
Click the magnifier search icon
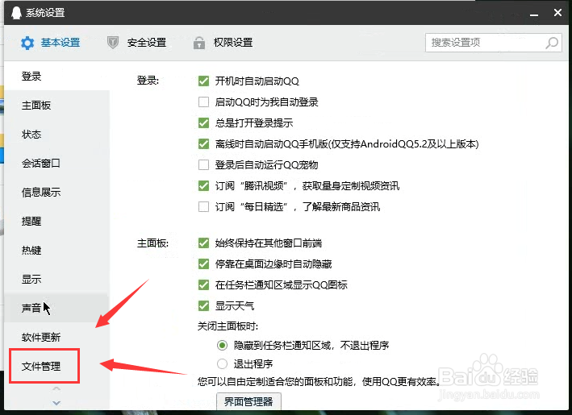[552, 43]
